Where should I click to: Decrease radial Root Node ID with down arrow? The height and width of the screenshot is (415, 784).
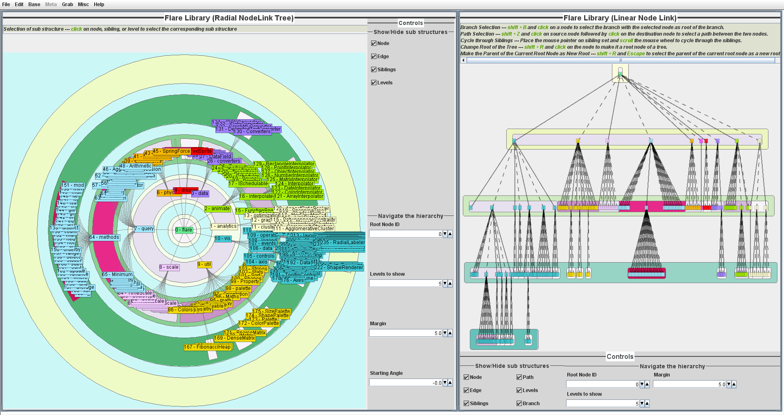[445, 234]
